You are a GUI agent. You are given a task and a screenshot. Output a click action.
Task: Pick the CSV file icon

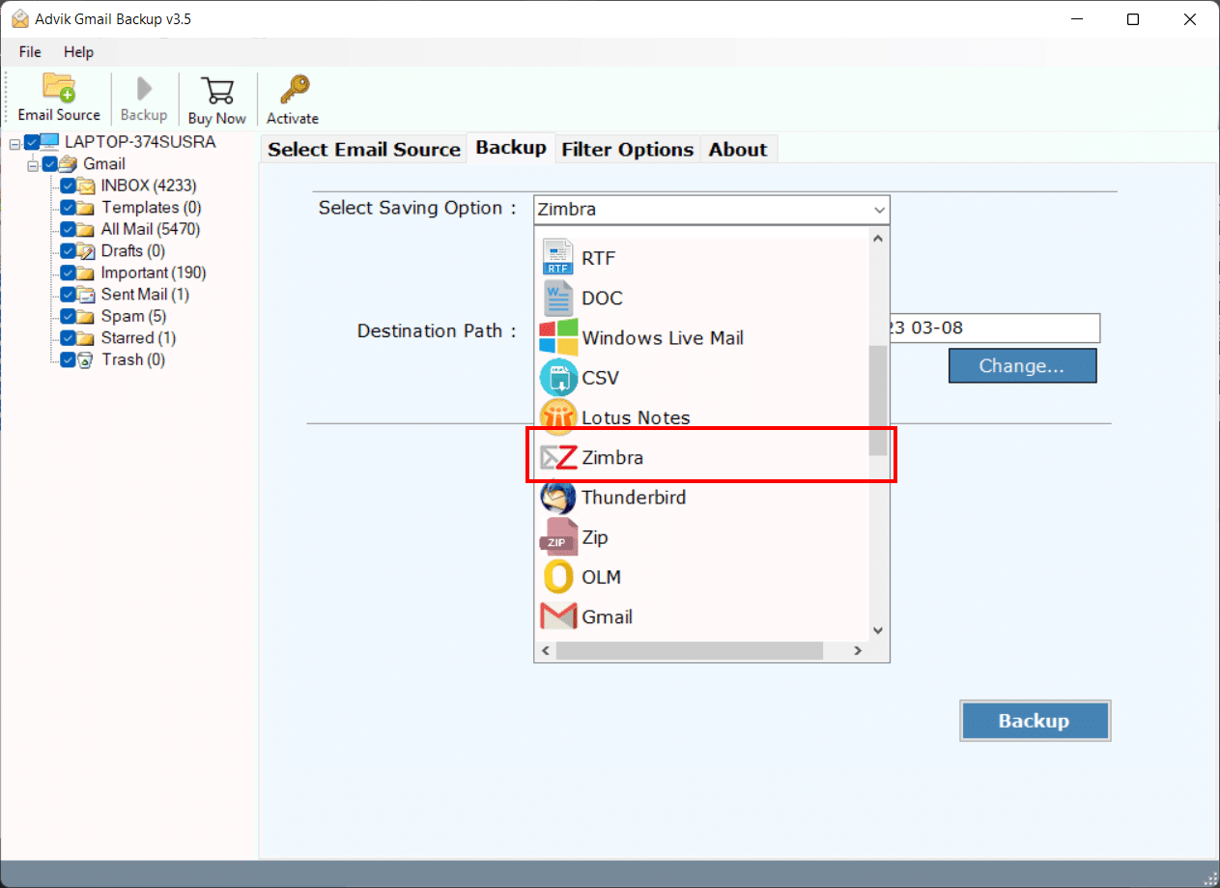click(x=558, y=378)
